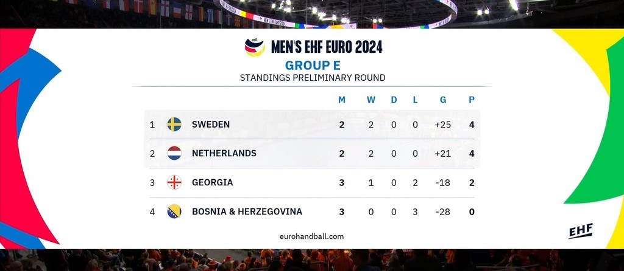Open the eurohandball.com link

311,236
